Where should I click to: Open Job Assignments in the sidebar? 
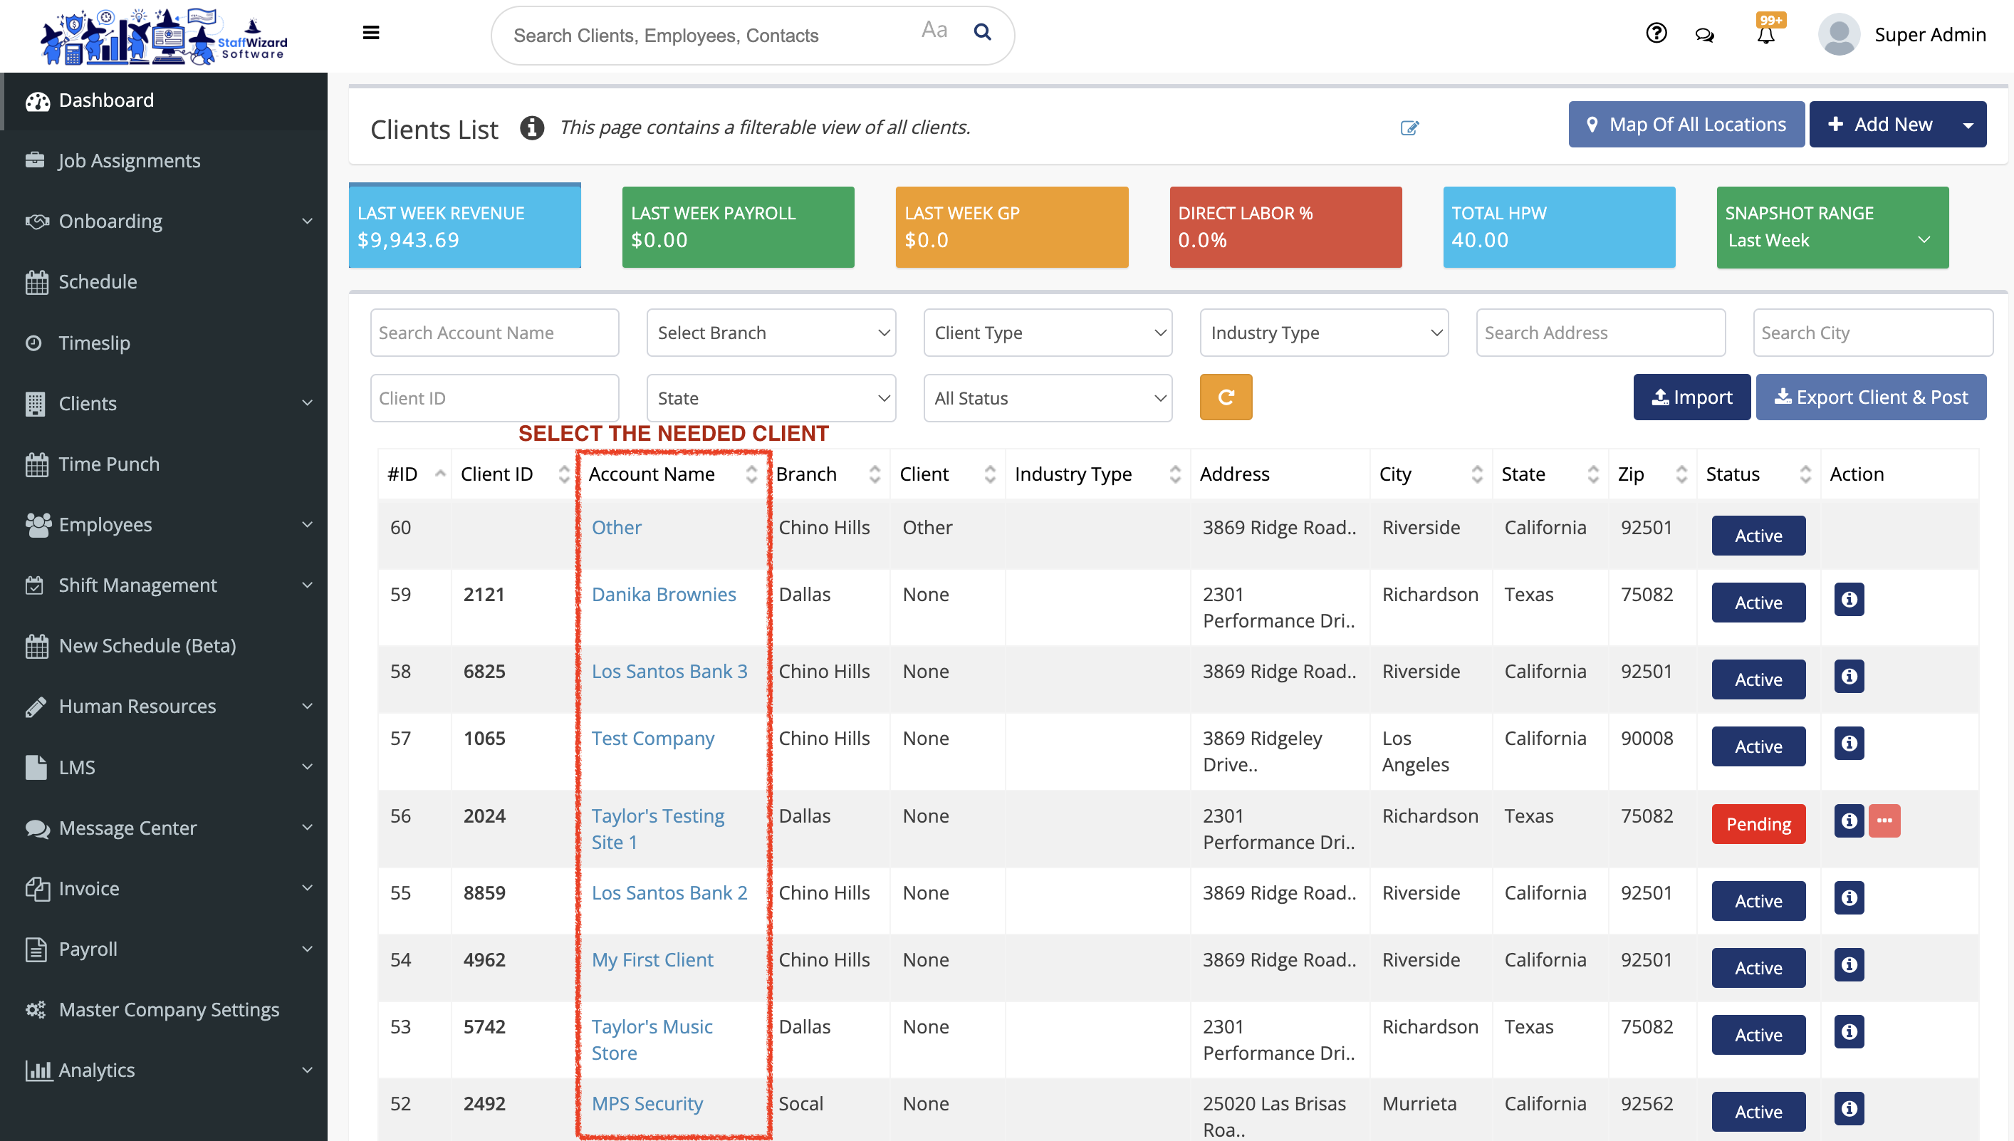129,161
